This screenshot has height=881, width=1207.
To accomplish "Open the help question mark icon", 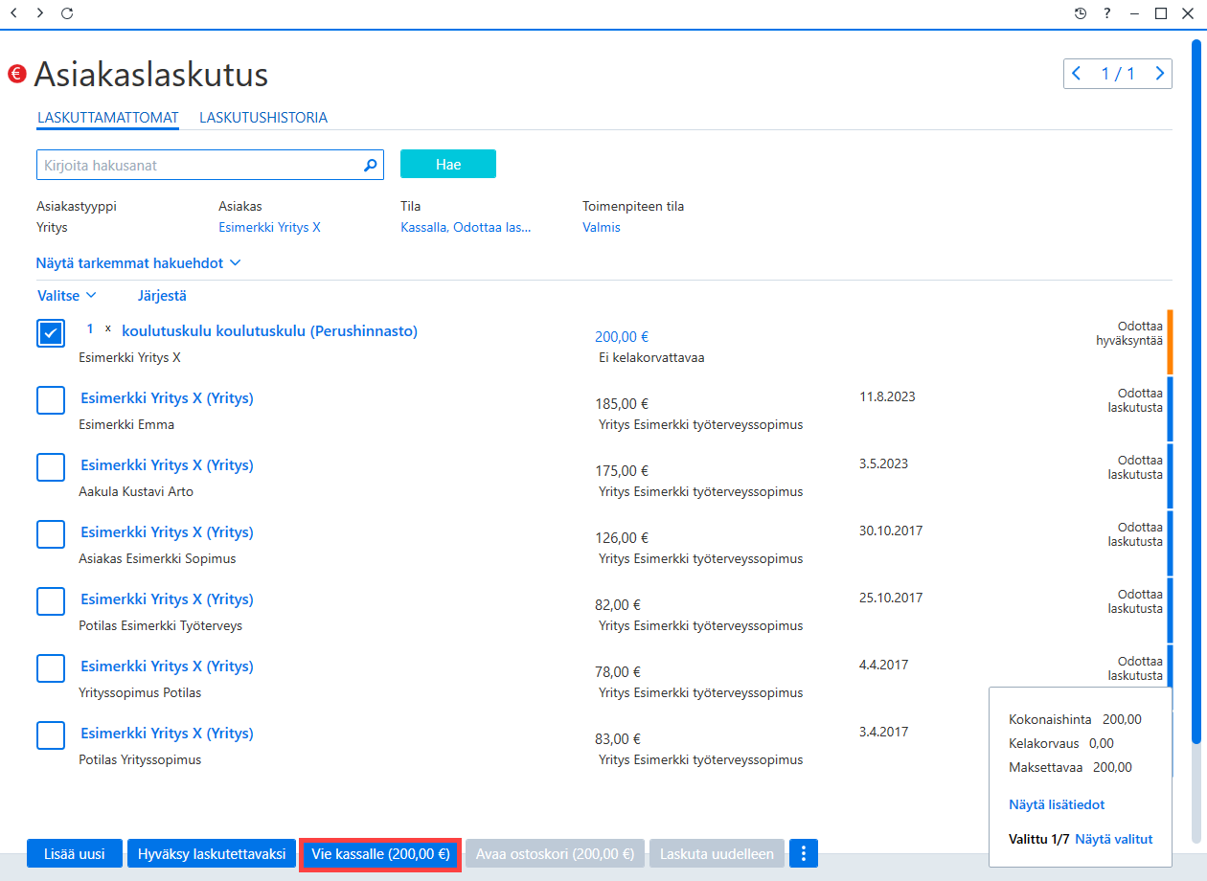I will [1107, 13].
